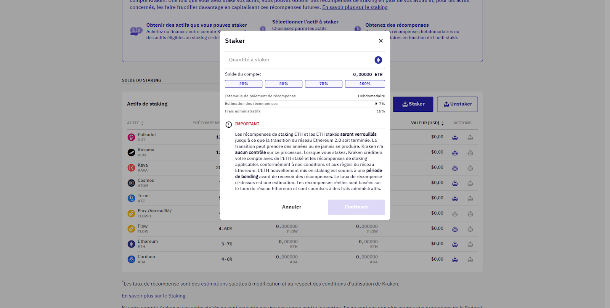The width and height of the screenshot is (610, 308).
Task: Click the Polkadot coin logo
Action: [x=131, y=137]
